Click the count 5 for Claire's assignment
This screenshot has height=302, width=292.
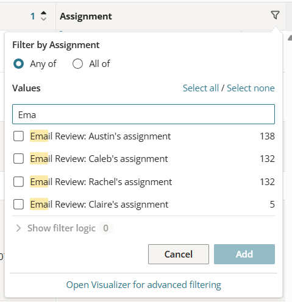point(272,205)
